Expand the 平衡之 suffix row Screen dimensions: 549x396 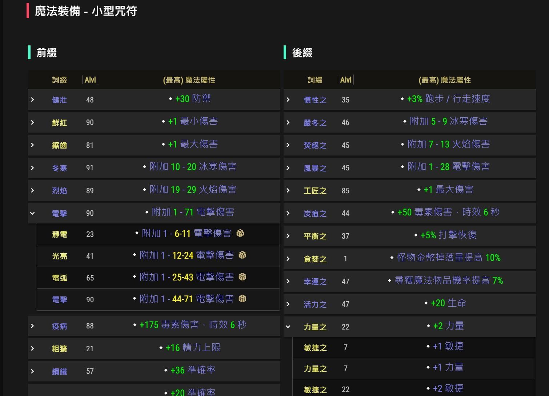(x=288, y=236)
